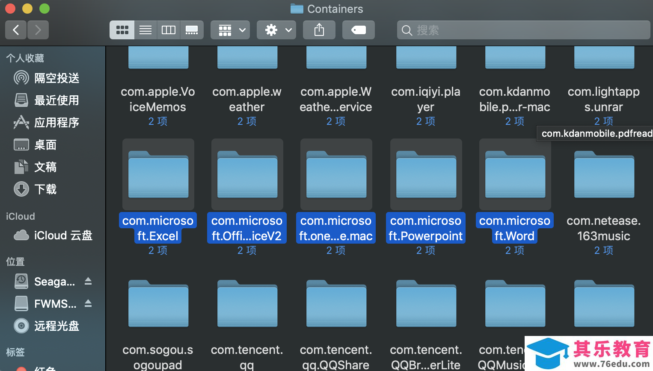
Task: Select the com.tencent.QQBr...erLite folder icon
Action: 426,303
